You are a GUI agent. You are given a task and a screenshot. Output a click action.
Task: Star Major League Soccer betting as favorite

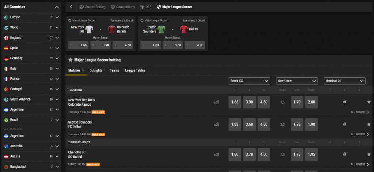[70, 60]
